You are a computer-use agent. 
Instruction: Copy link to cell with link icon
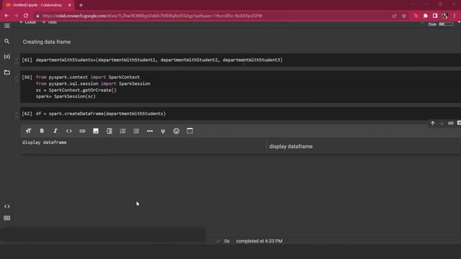click(450, 123)
